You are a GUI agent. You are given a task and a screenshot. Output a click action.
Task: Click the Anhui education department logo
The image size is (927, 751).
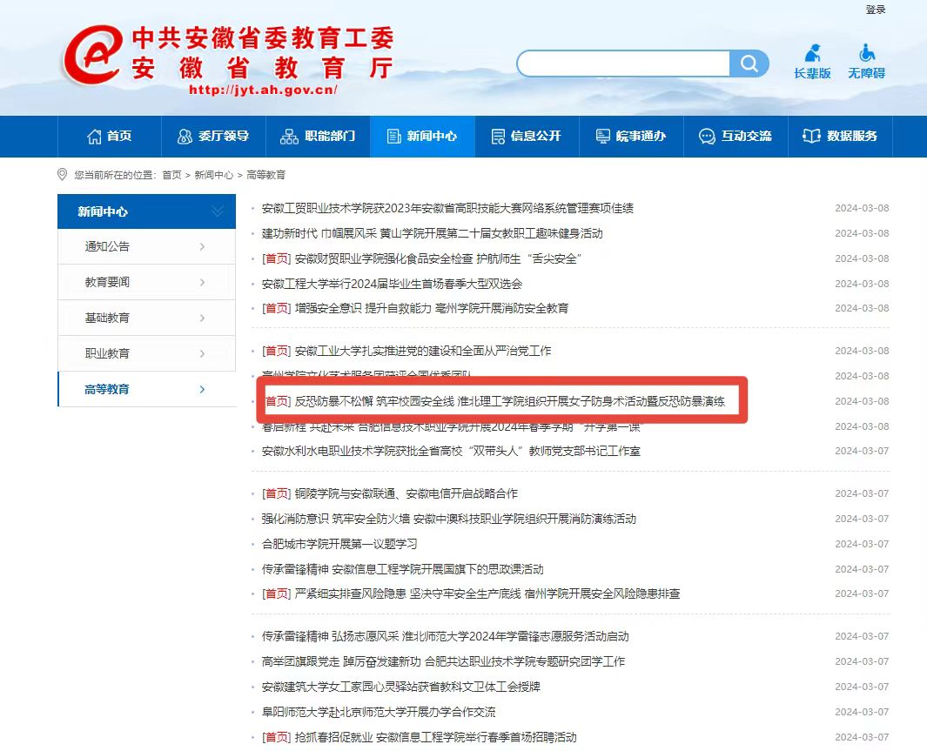point(94,54)
